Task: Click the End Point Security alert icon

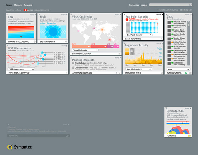Action: pyautogui.click(x=127, y=20)
